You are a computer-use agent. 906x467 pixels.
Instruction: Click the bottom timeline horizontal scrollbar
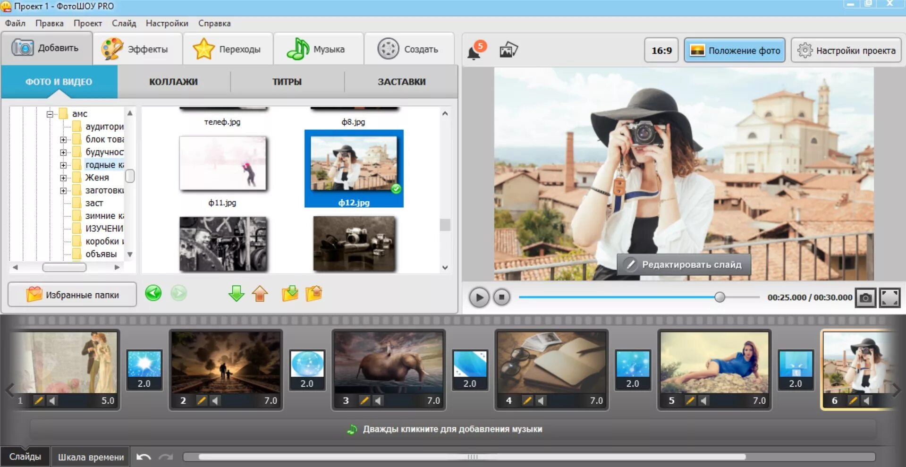tap(472, 457)
